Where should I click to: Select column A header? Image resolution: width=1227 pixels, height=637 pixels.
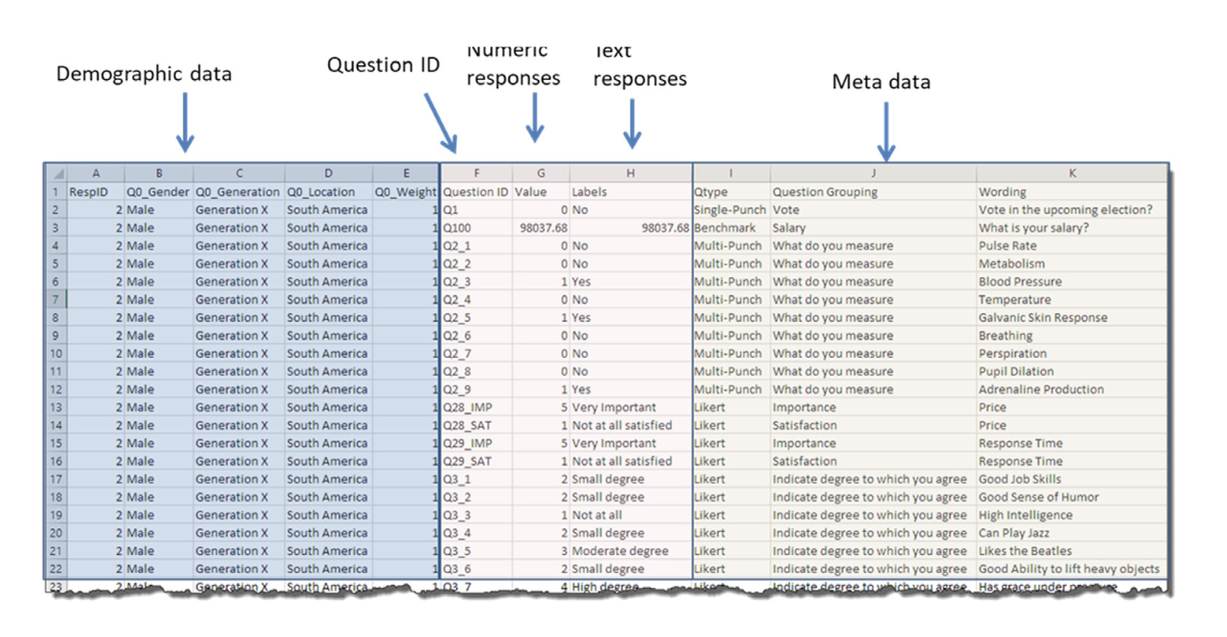point(96,174)
